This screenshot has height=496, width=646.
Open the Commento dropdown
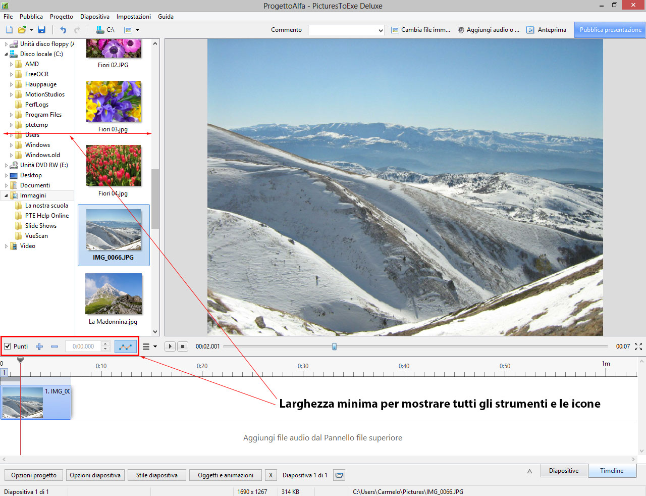tap(381, 30)
